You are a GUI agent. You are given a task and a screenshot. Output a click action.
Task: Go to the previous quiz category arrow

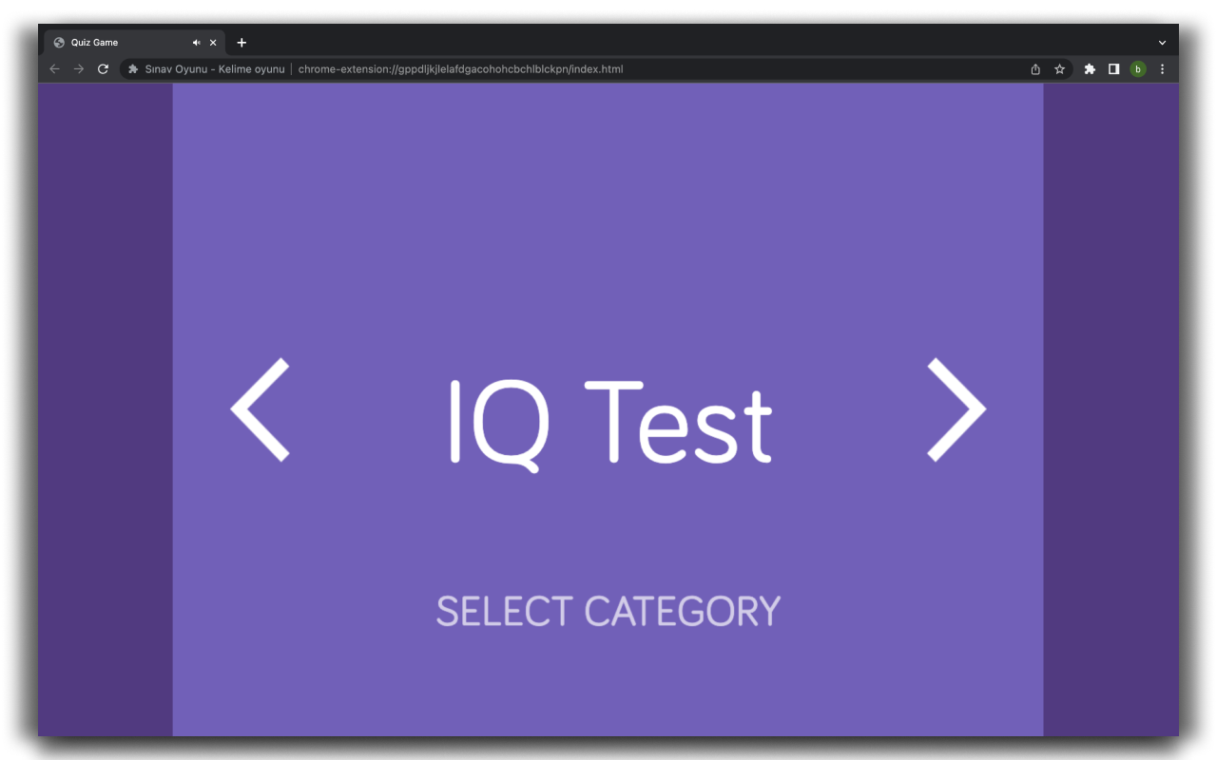point(261,410)
